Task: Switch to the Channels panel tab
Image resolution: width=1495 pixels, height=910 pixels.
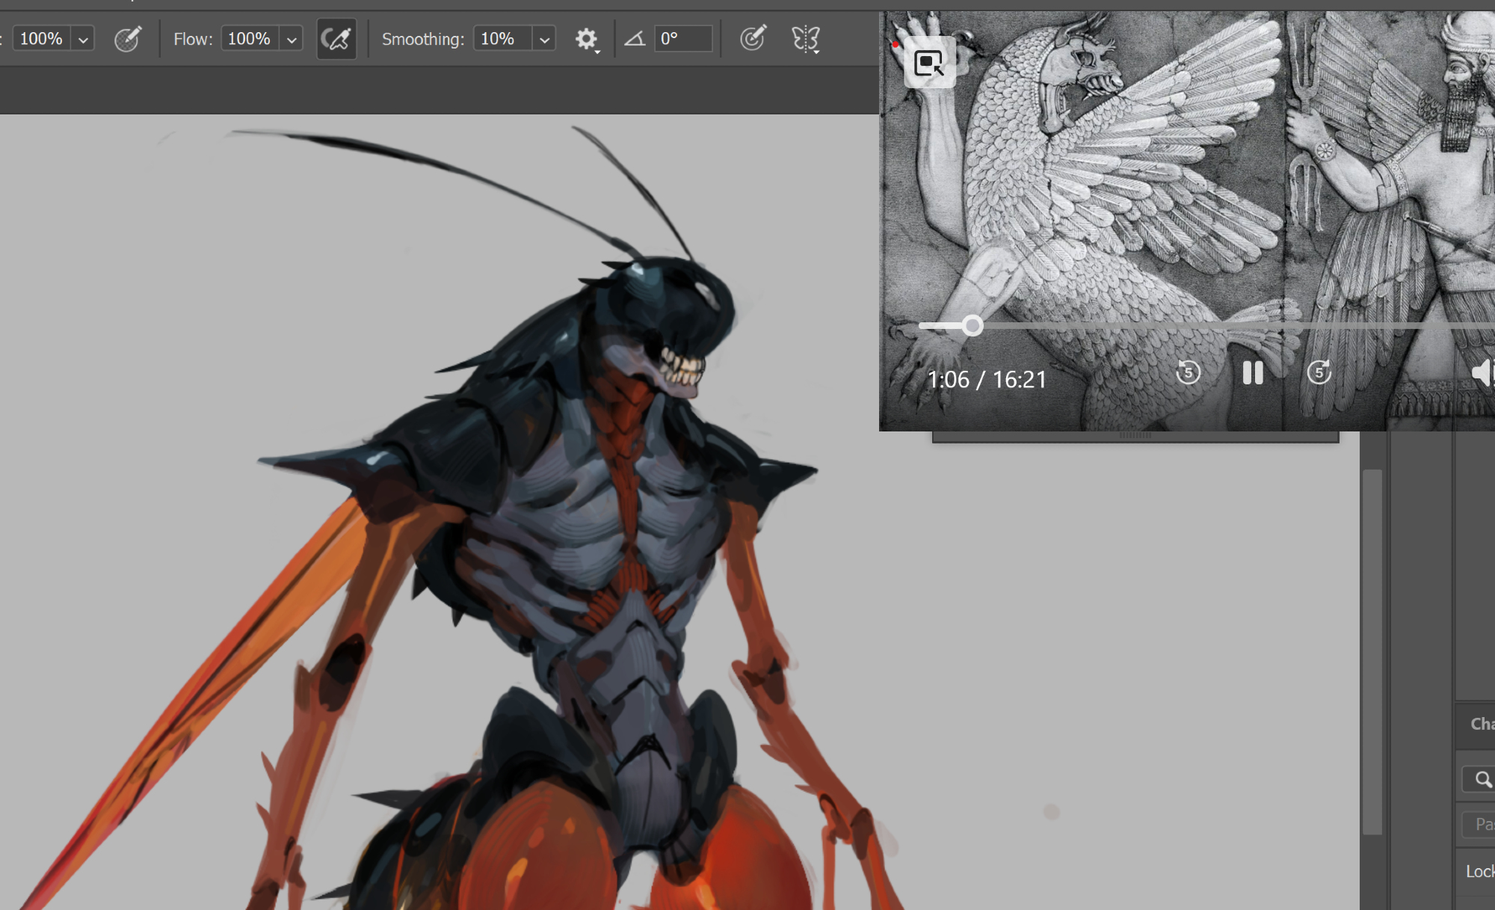Action: [x=1482, y=724]
